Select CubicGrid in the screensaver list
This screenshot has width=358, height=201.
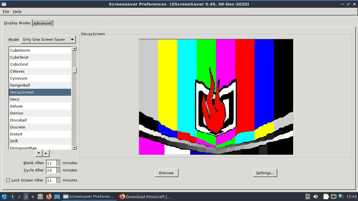(40, 64)
